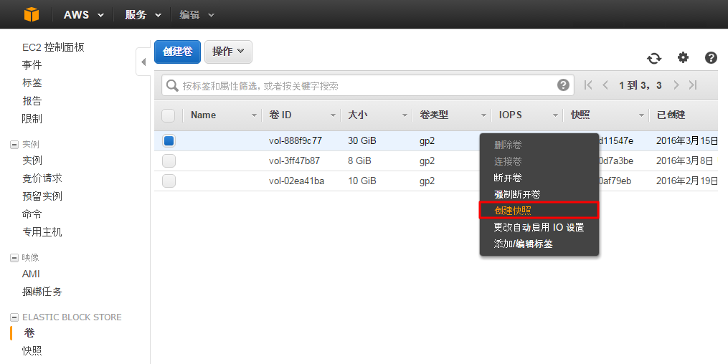Collapse the left navigation panel arrow
728x364 pixels.
pos(143,62)
